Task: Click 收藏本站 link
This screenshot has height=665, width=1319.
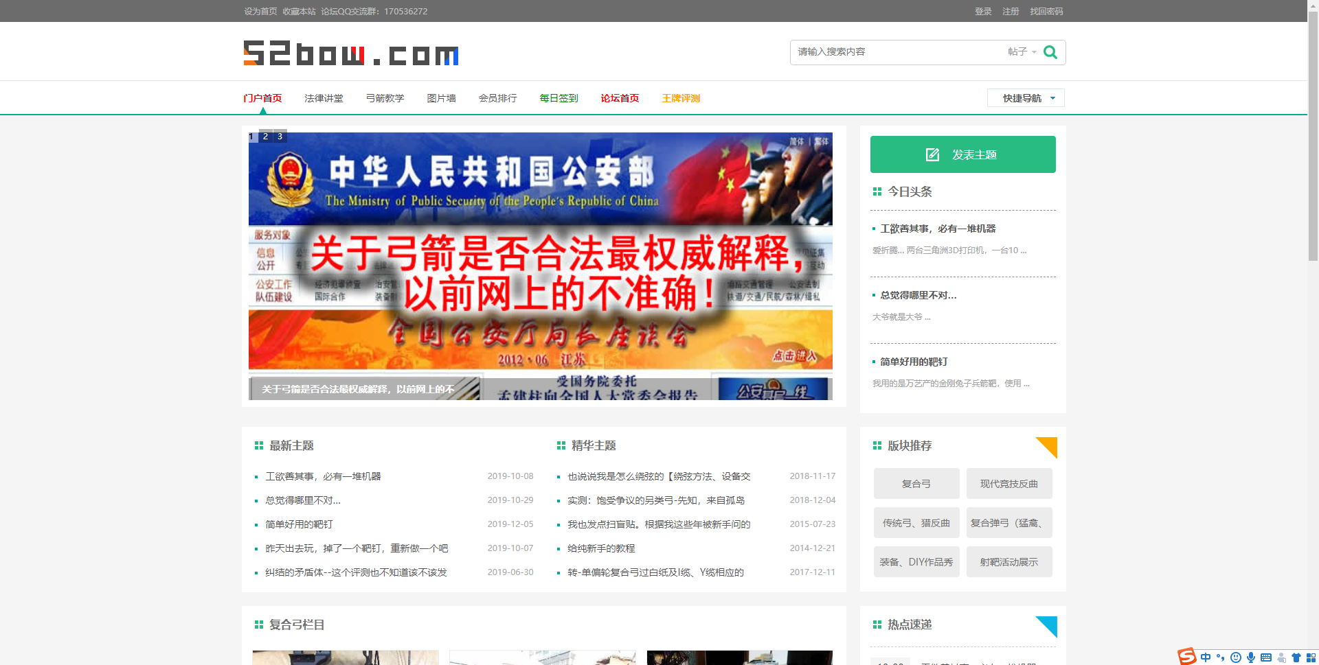Action: [x=299, y=11]
